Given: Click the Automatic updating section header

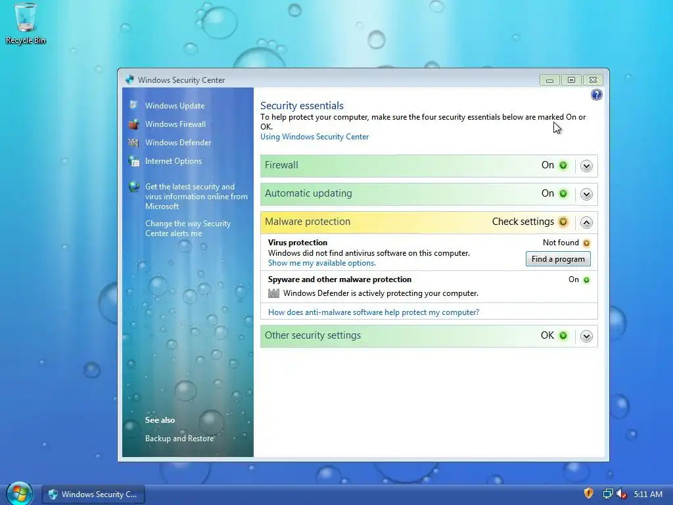Looking at the screenshot, I should [x=429, y=194].
